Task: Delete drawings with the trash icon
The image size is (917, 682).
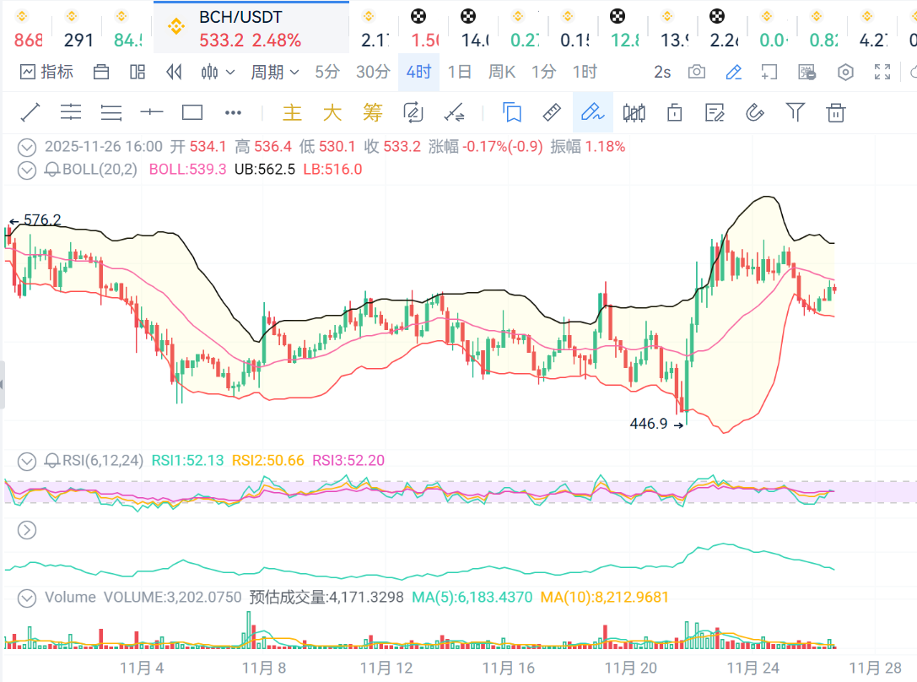Action: (835, 112)
